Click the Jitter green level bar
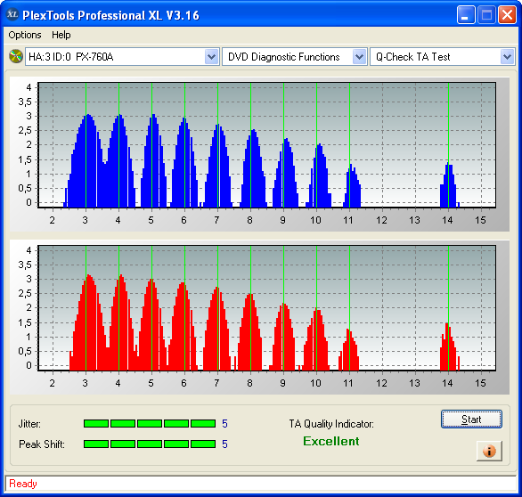 pyautogui.click(x=150, y=423)
